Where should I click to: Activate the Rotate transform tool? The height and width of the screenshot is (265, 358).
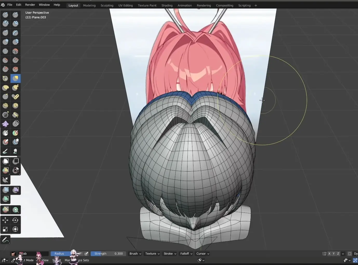click(x=15, y=220)
